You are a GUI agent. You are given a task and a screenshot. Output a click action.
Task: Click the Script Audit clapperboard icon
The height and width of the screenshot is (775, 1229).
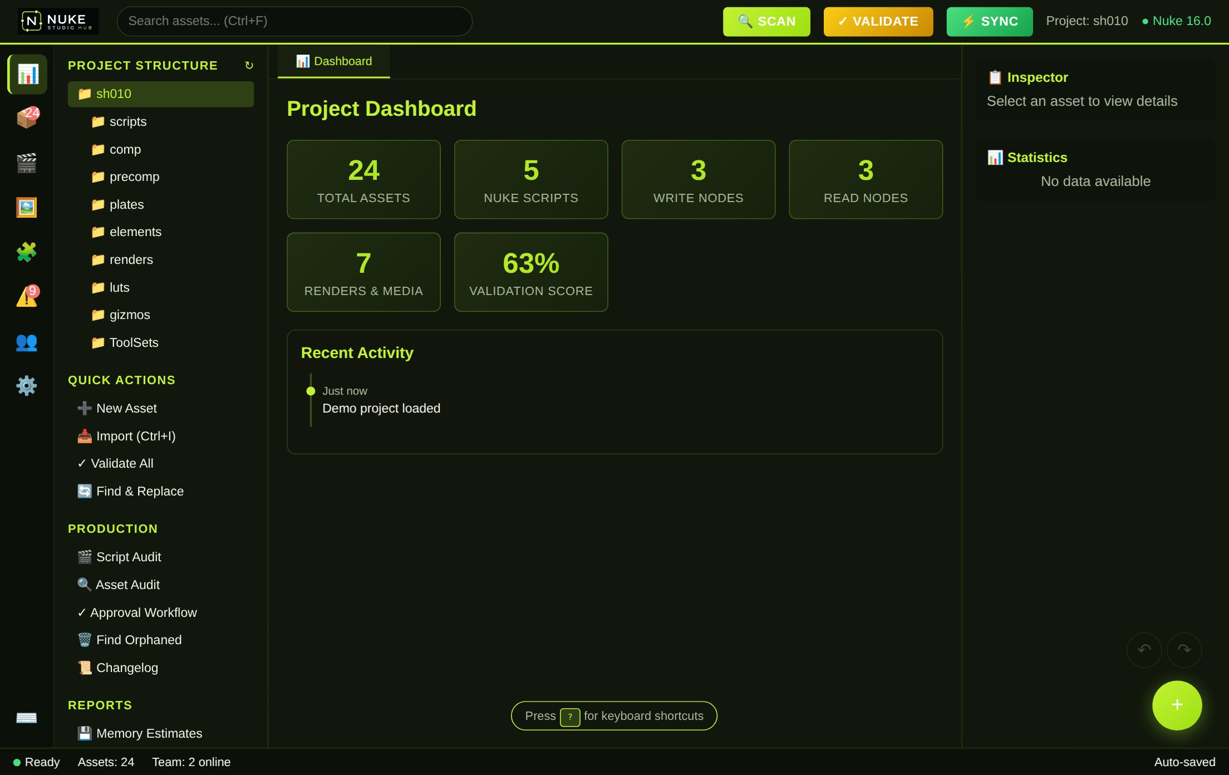click(x=85, y=557)
